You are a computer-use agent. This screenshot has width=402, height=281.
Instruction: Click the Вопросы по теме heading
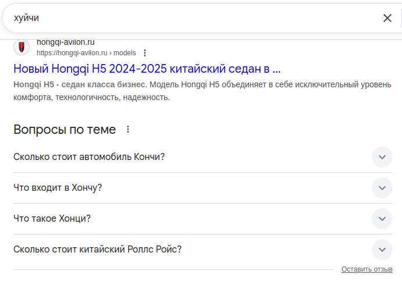pyautogui.click(x=65, y=130)
